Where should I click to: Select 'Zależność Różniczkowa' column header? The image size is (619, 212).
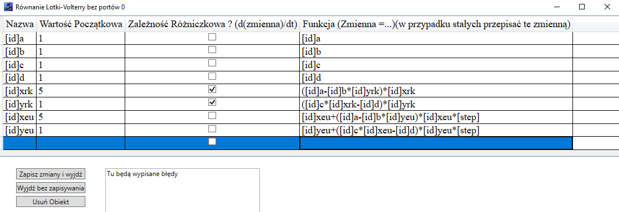212,24
